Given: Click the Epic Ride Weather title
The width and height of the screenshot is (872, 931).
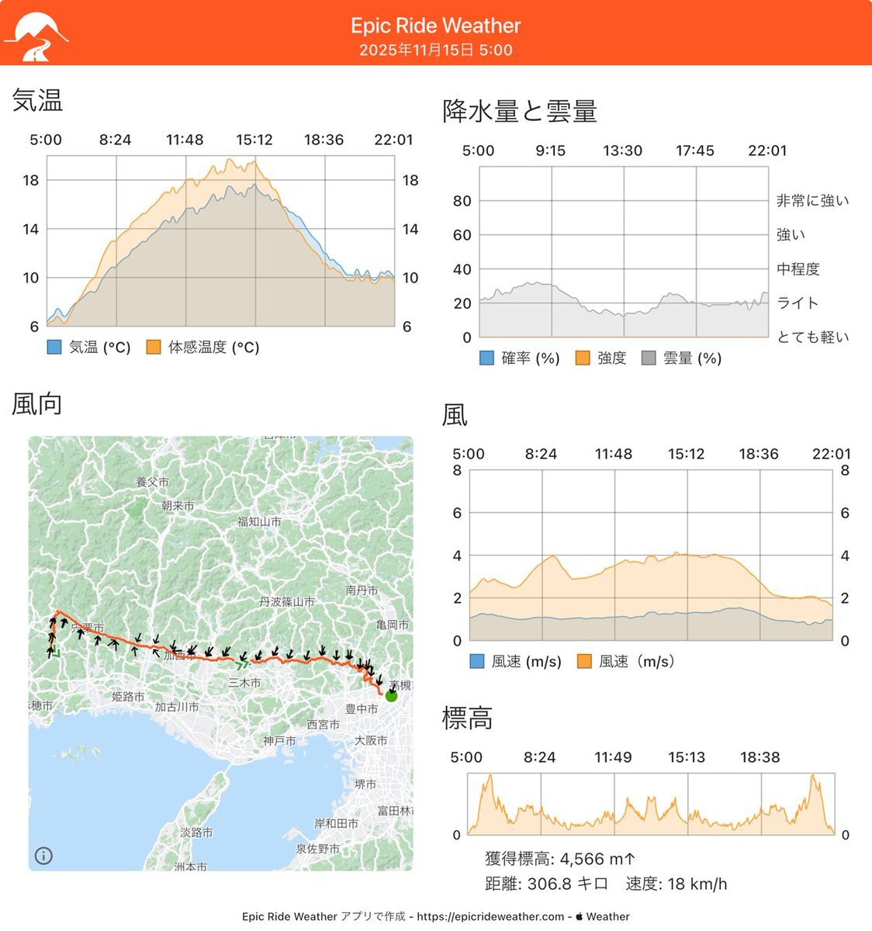Looking at the screenshot, I should [436, 26].
